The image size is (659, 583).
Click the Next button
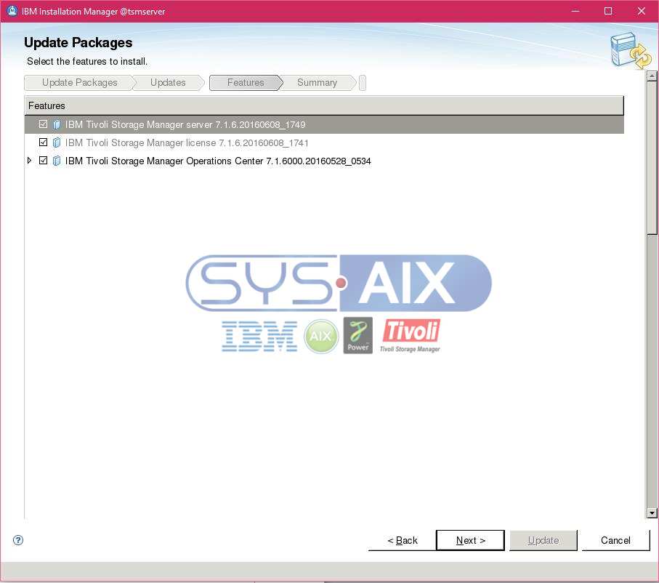[x=470, y=541]
